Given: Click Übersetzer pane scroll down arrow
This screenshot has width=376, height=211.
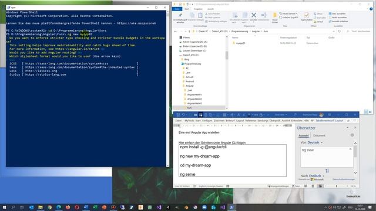Looking at the screenshot, I should 355,173.
